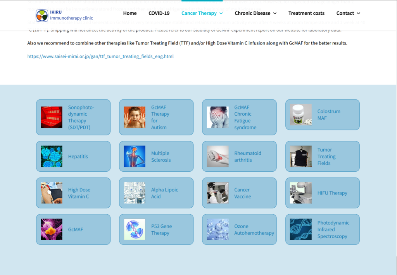Open the Cancer Vaccine link
397x275 pixels.
tap(243, 193)
